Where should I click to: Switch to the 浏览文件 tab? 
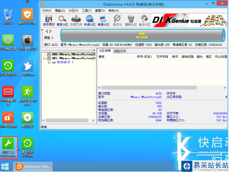point(120,51)
